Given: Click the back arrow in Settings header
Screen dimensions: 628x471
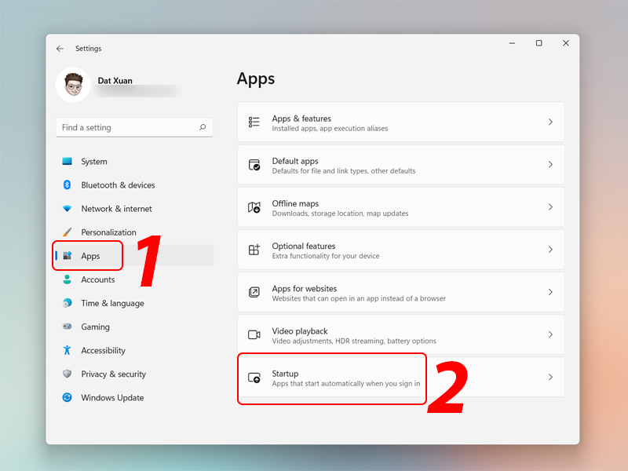Looking at the screenshot, I should click(x=60, y=49).
